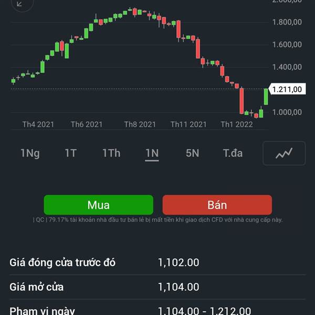Click the QC risk disclaimer text
Viewport: 315px width, 315px height.
point(157,220)
